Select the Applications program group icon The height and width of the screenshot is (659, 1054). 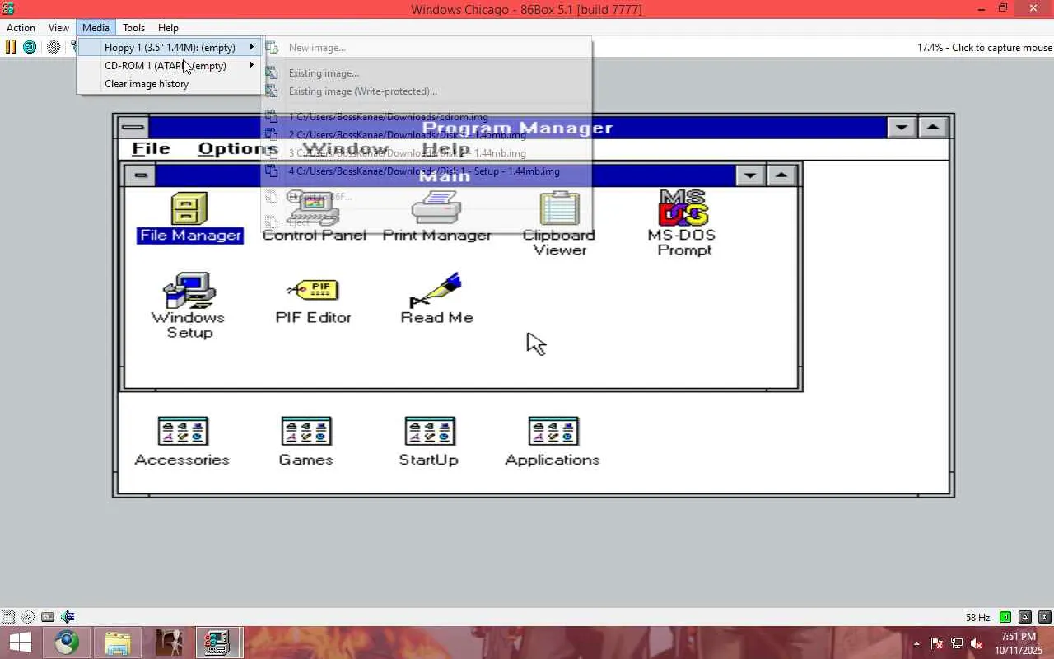pos(553,442)
